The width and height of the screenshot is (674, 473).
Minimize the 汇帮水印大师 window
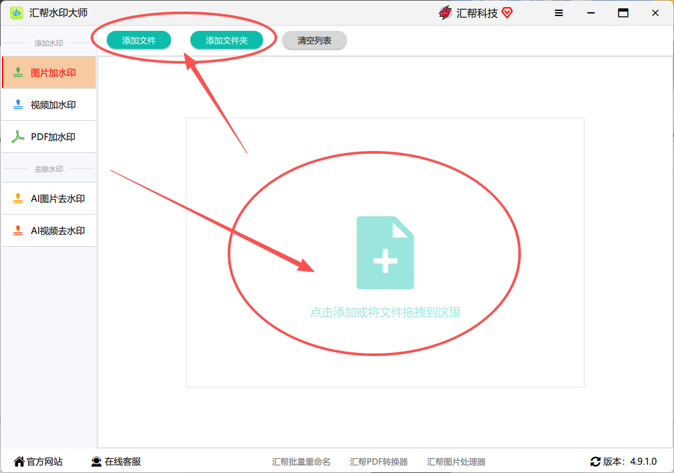(x=591, y=13)
